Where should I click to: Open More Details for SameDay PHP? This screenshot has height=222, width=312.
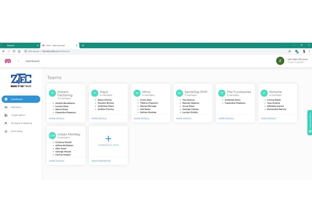pos(184,119)
